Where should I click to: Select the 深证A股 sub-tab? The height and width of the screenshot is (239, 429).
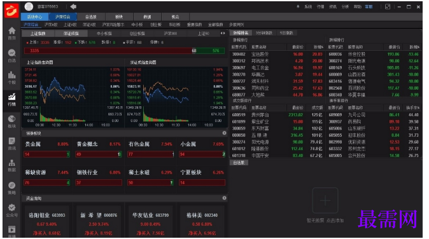[89, 25]
